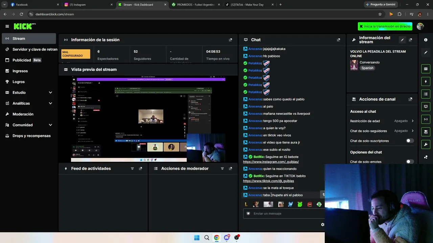433x243 pixels.
Task: Open the instagram.com/_guiblas link in chat
Action: [x=271, y=162]
